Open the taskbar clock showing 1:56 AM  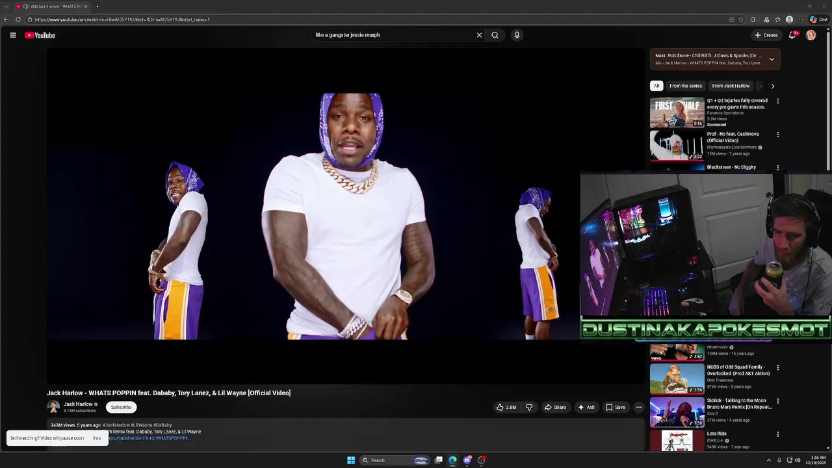click(816, 460)
